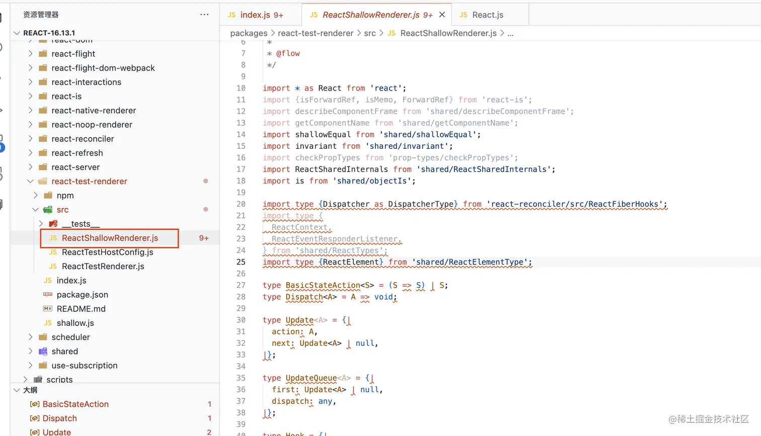Switch to the index.js 9+ editor tab
The image size is (761, 436).
pos(261,15)
